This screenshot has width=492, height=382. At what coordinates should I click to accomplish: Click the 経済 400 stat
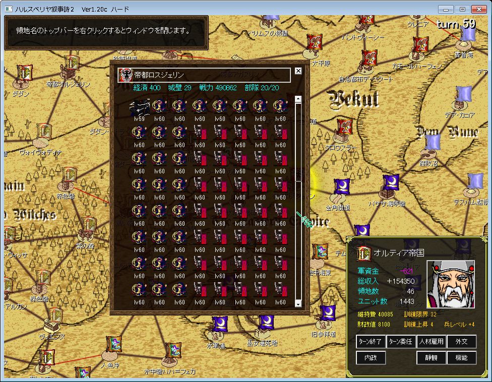(x=147, y=88)
